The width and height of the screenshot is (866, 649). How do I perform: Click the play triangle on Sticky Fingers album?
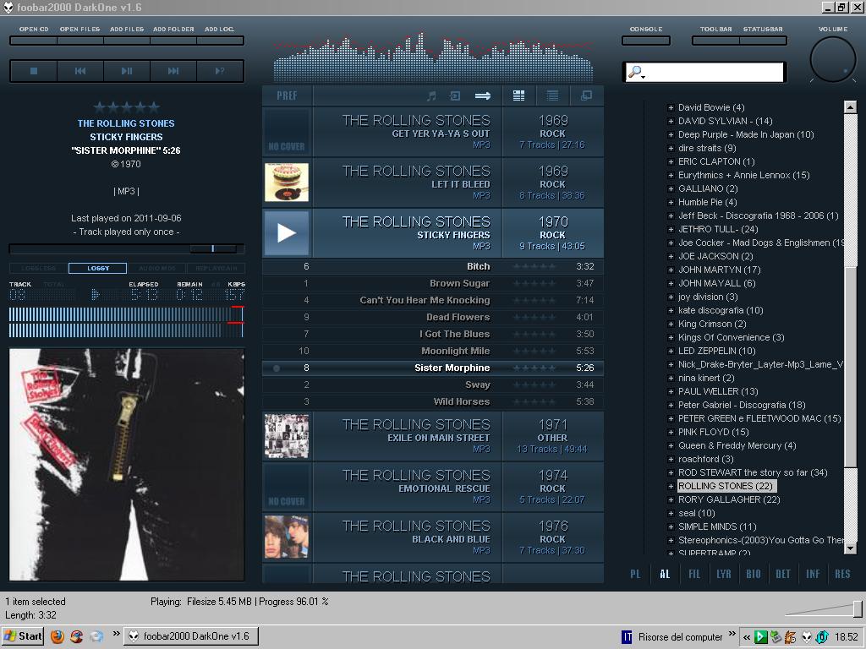click(286, 233)
